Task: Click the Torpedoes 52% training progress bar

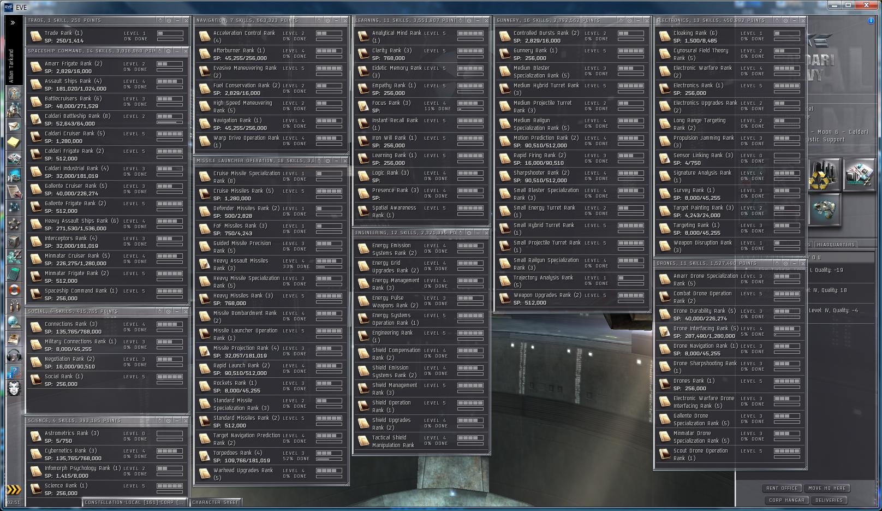Action: pos(329,459)
